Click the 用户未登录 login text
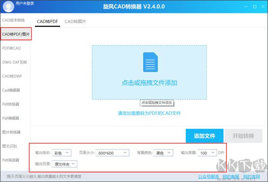Image resolution: width=268 pixels, height=182 pixels. [25, 4]
